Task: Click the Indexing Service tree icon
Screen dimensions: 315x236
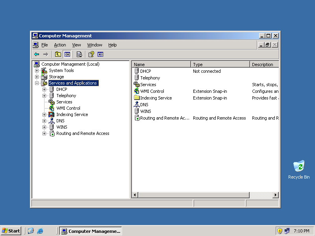Action: [52, 114]
